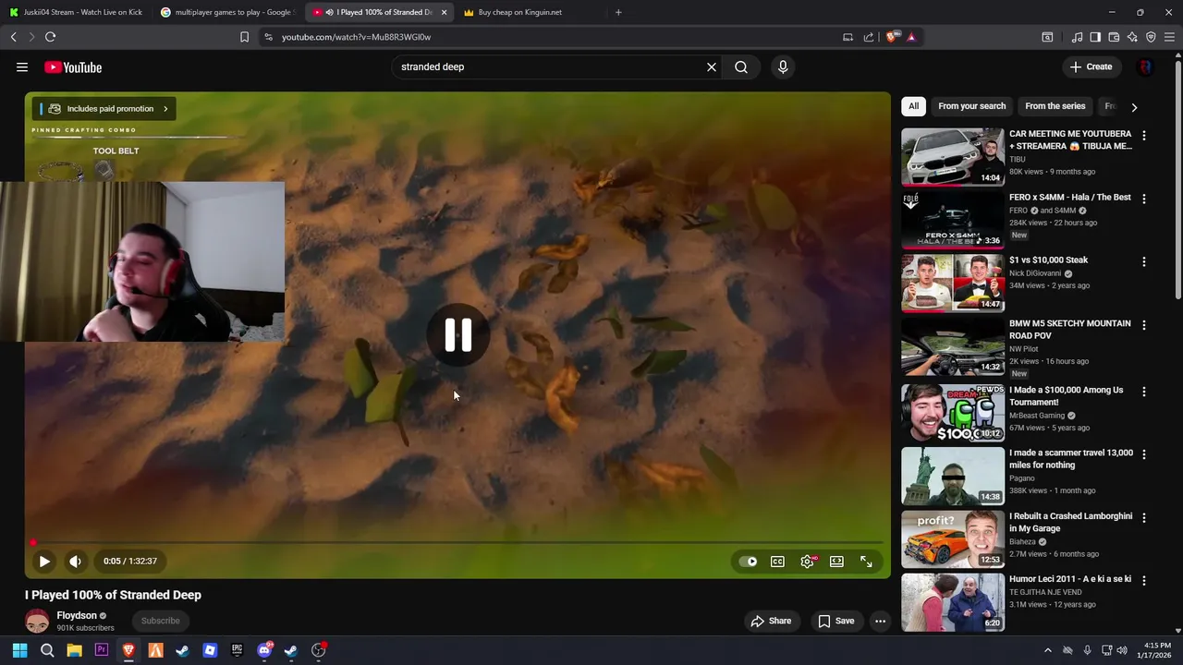The height and width of the screenshot is (665, 1183).
Task: Open the Brave Wallet icon
Action: coord(1114,37)
